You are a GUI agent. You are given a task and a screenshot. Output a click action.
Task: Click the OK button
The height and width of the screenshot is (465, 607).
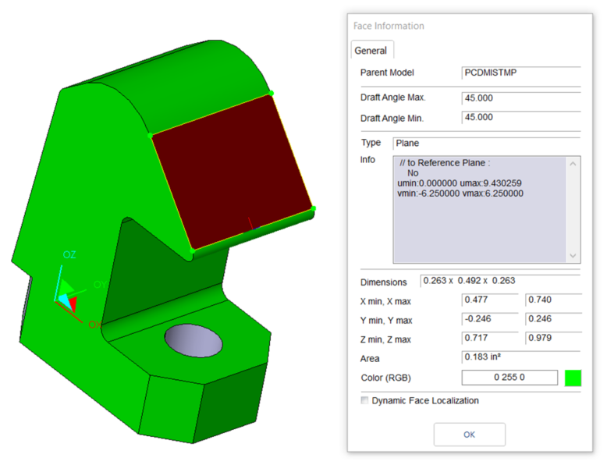click(x=469, y=435)
